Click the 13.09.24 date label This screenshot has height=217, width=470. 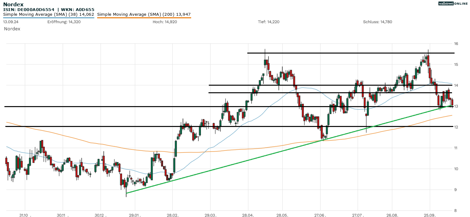[10, 22]
